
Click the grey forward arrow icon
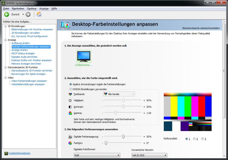coord(28,14)
